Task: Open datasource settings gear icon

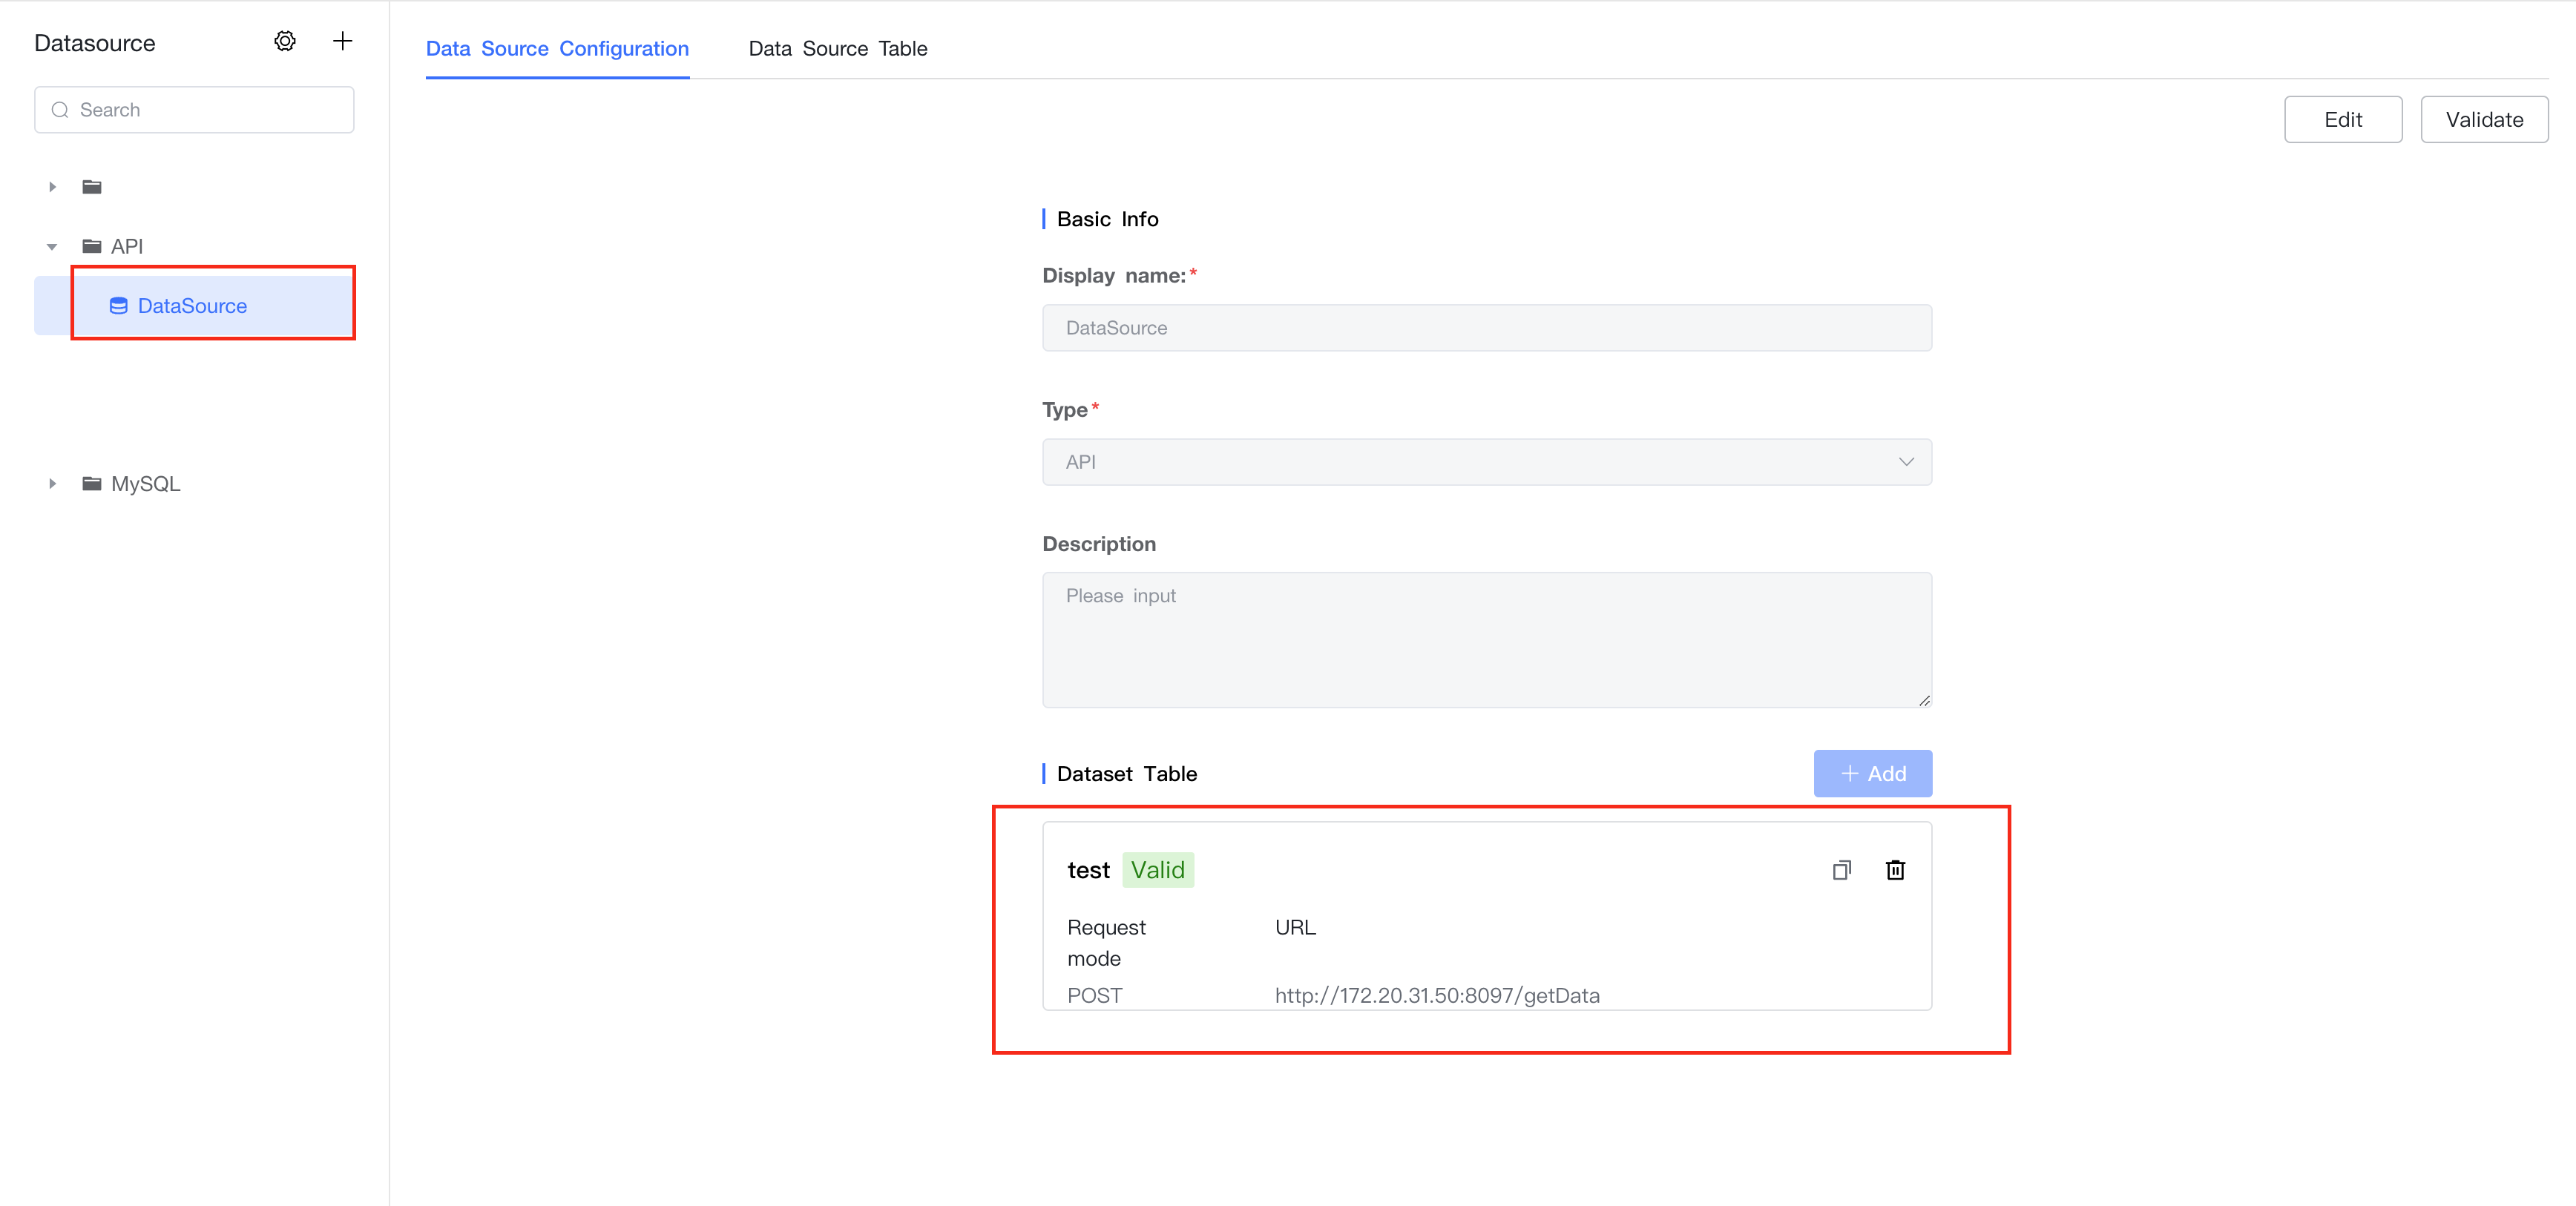Action: [x=285, y=41]
